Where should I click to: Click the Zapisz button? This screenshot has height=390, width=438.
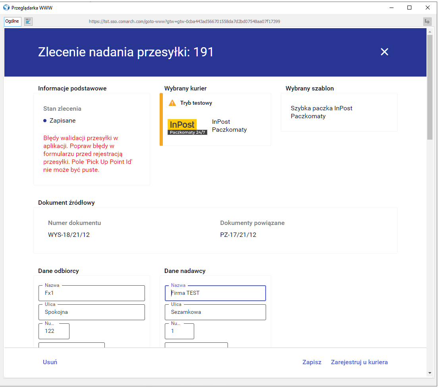coord(312,362)
